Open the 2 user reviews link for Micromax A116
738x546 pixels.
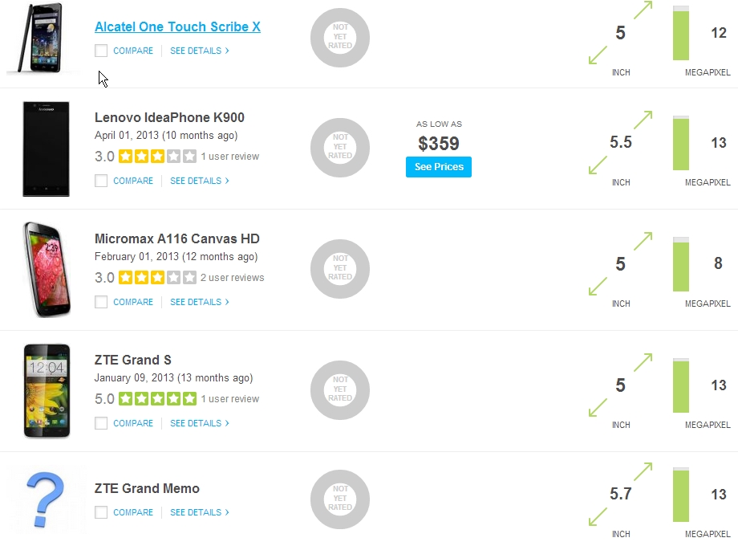tap(233, 278)
